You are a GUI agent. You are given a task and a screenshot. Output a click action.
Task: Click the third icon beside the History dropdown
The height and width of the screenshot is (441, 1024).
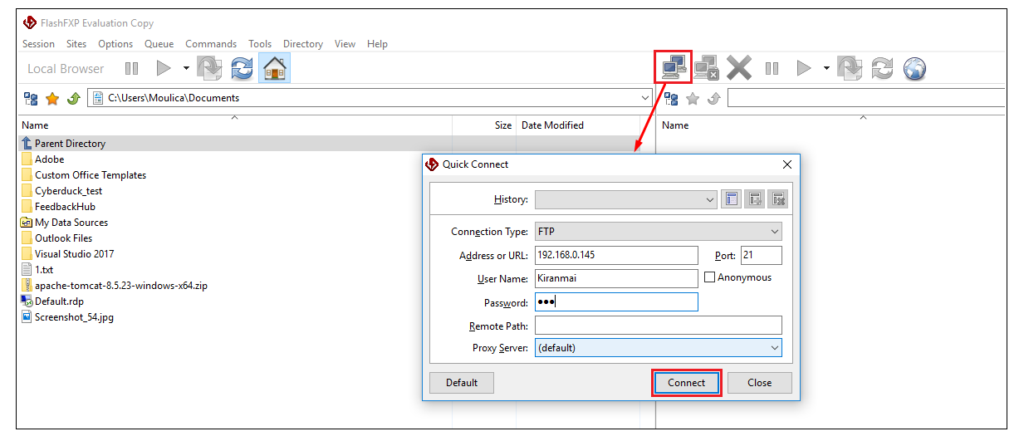click(x=777, y=199)
